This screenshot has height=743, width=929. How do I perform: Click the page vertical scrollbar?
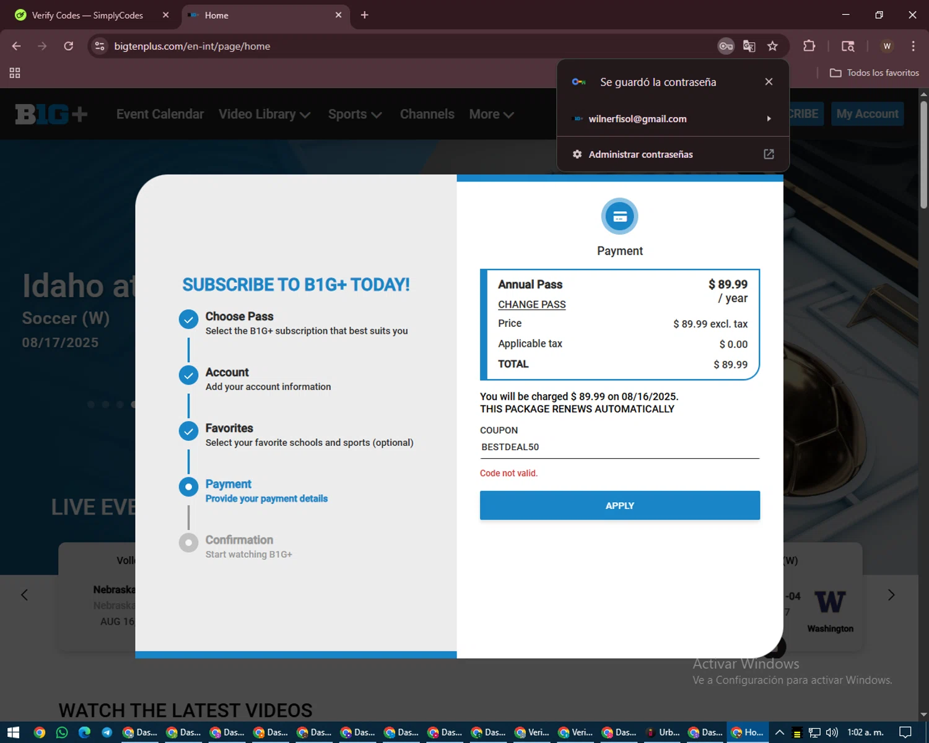pyautogui.click(x=923, y=155)
